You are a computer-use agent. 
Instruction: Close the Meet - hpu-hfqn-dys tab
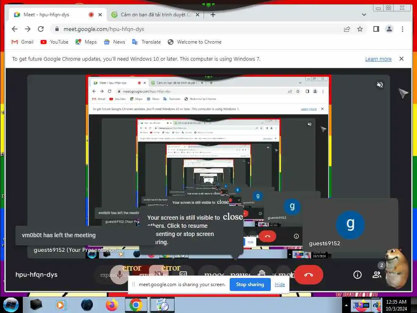(100, 15)
